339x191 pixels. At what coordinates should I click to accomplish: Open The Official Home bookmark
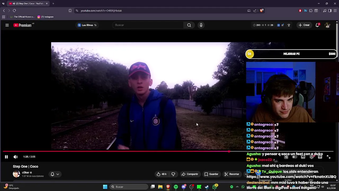point(22,17)
